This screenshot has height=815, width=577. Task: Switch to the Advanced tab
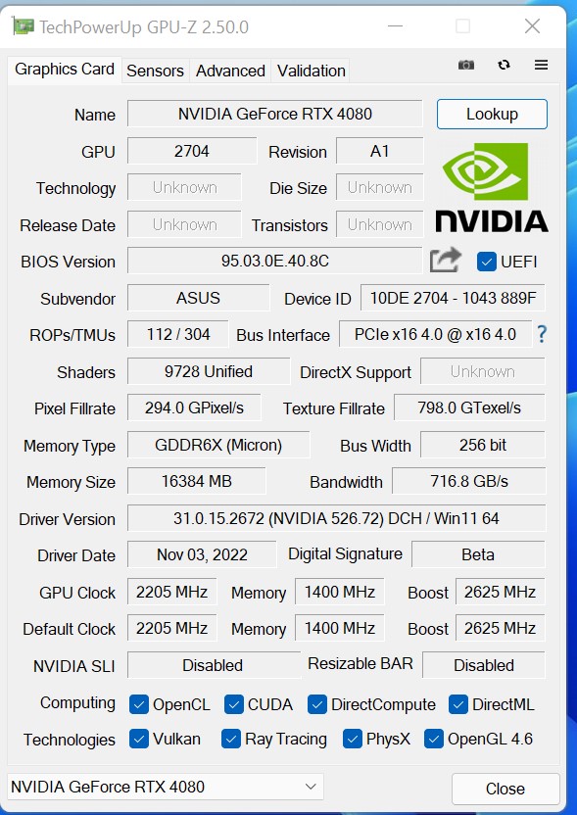coord(230,71)
